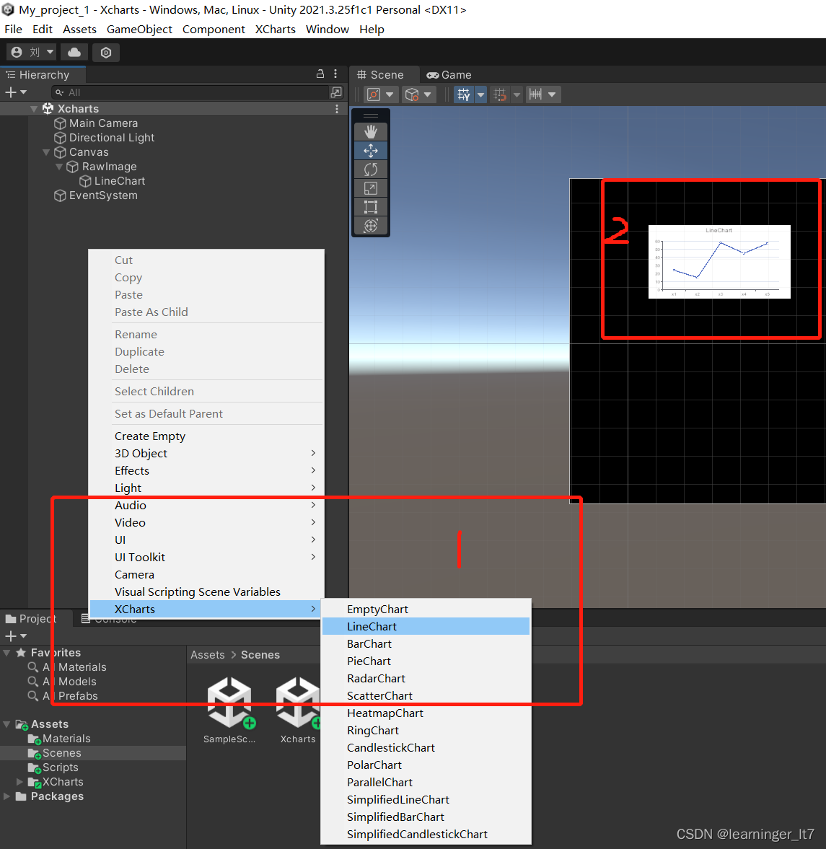Select Create Empty in context menu
This screenshot has height=849, width=826.
(x=206, y=436)
